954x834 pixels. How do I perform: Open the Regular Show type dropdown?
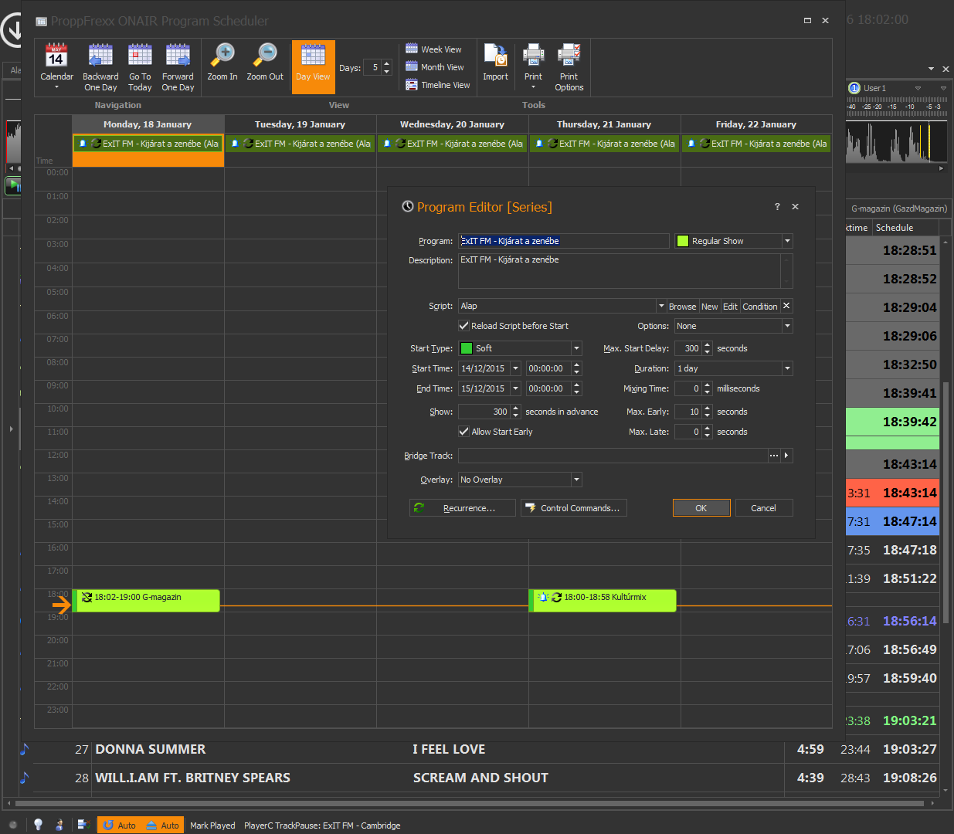pyautogui.click(x=787, y=241)
